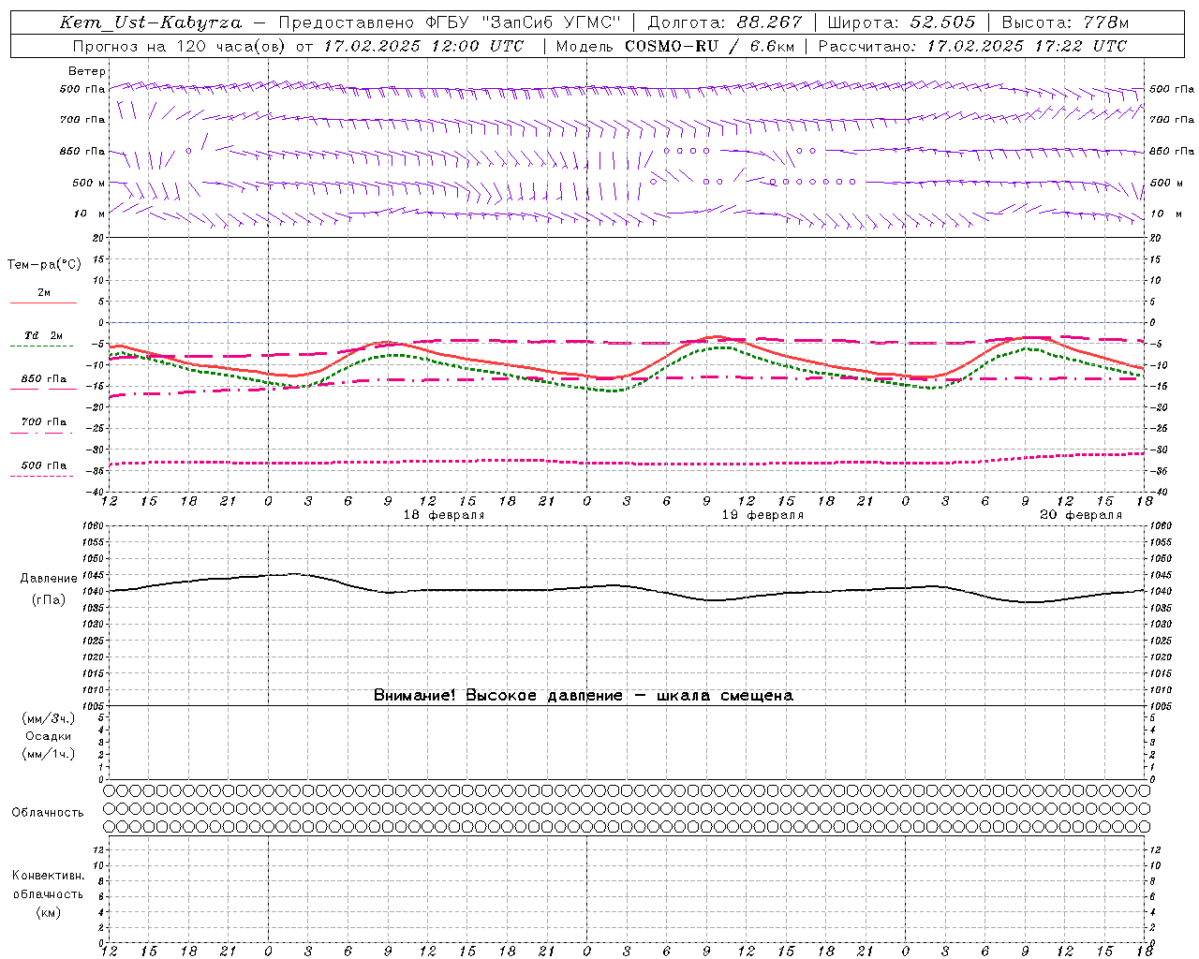Click the '18 февраля' date label
This screenshot has height=959, width=1199.
(x=444, y=515)
